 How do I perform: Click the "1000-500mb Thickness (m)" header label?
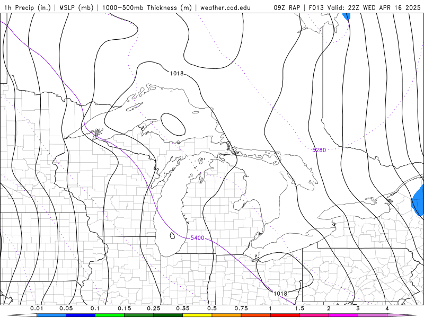[147, 7]
